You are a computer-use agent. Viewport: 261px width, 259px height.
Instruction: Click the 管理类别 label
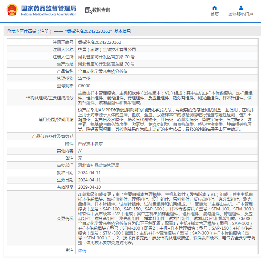click(65, 79)
